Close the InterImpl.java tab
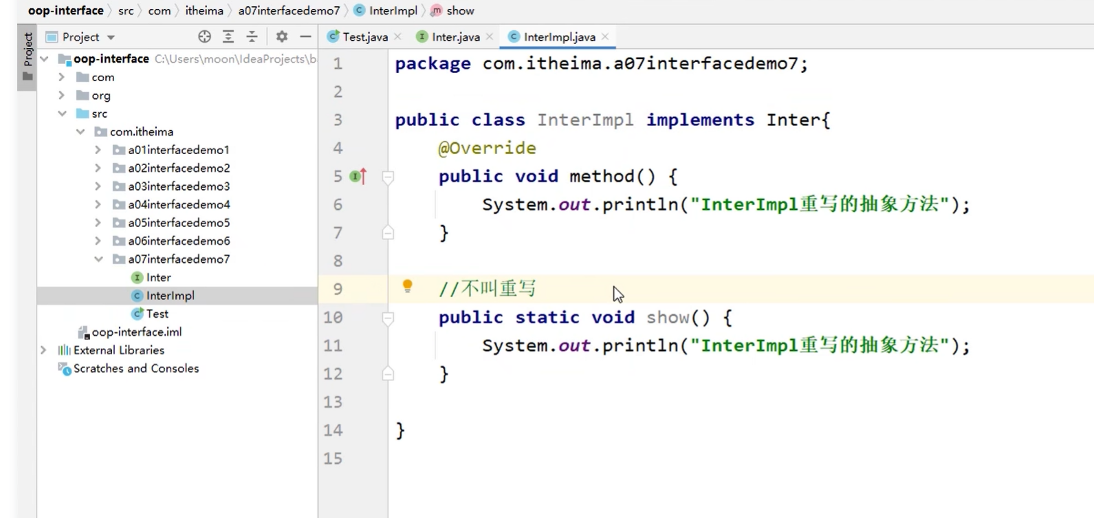Viewport: 1094px width, 518px height. [x=605, y=37]
